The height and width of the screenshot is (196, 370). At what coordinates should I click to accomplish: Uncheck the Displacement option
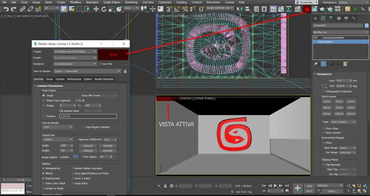(43, 178)
